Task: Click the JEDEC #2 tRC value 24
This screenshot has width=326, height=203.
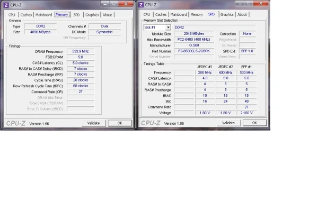Action: pos(226,101)
